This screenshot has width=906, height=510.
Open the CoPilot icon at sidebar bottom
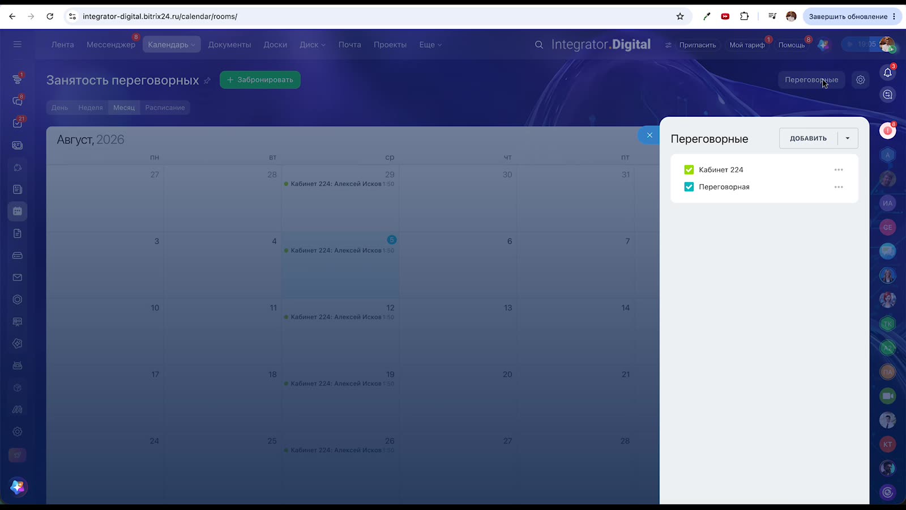tap(18, 487)
